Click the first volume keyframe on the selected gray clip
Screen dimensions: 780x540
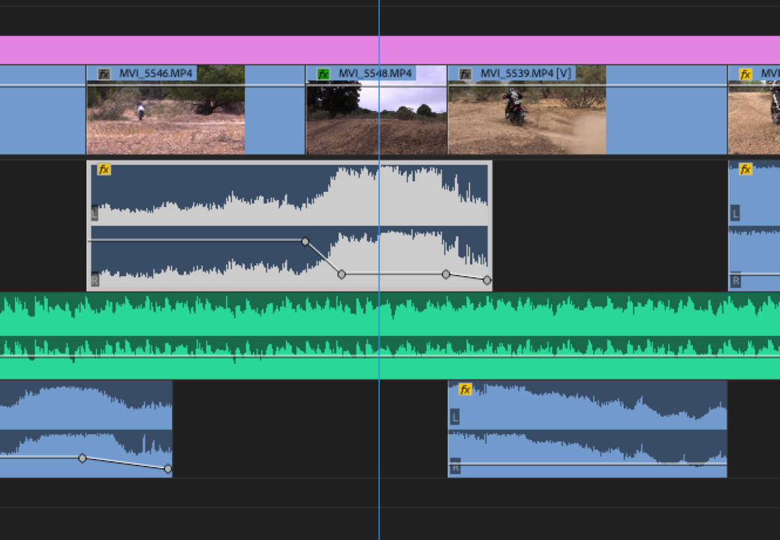coord(306,241)
